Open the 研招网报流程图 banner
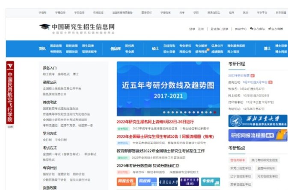The image size is (288, 190). click(258, 135)
